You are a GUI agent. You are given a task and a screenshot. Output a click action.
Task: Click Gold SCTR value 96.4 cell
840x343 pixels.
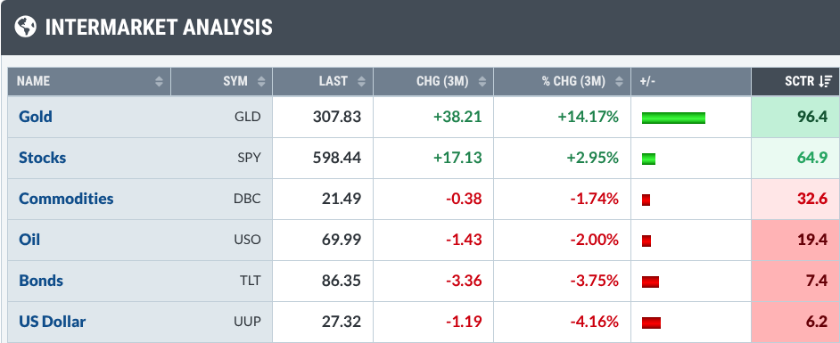[x=795, y=117]
